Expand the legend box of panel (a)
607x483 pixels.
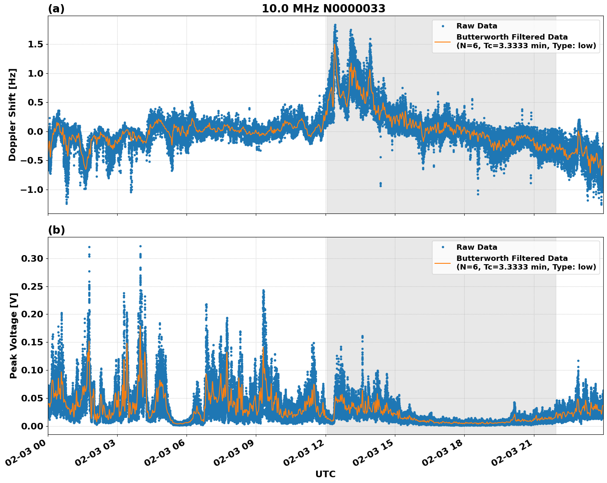pos(516,36)
